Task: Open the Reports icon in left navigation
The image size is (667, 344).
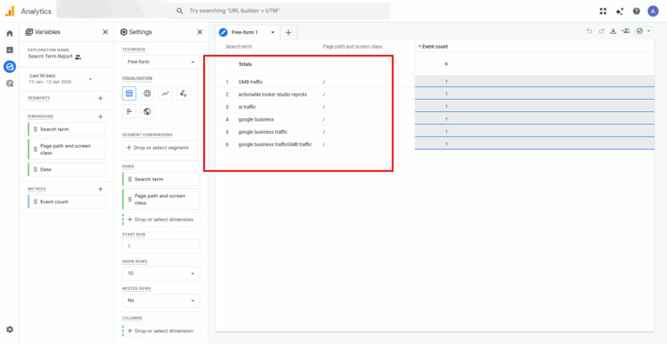Action: click(10, 50)
